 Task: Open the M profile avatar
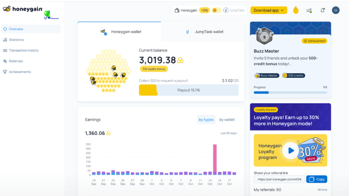coord(336,10)
